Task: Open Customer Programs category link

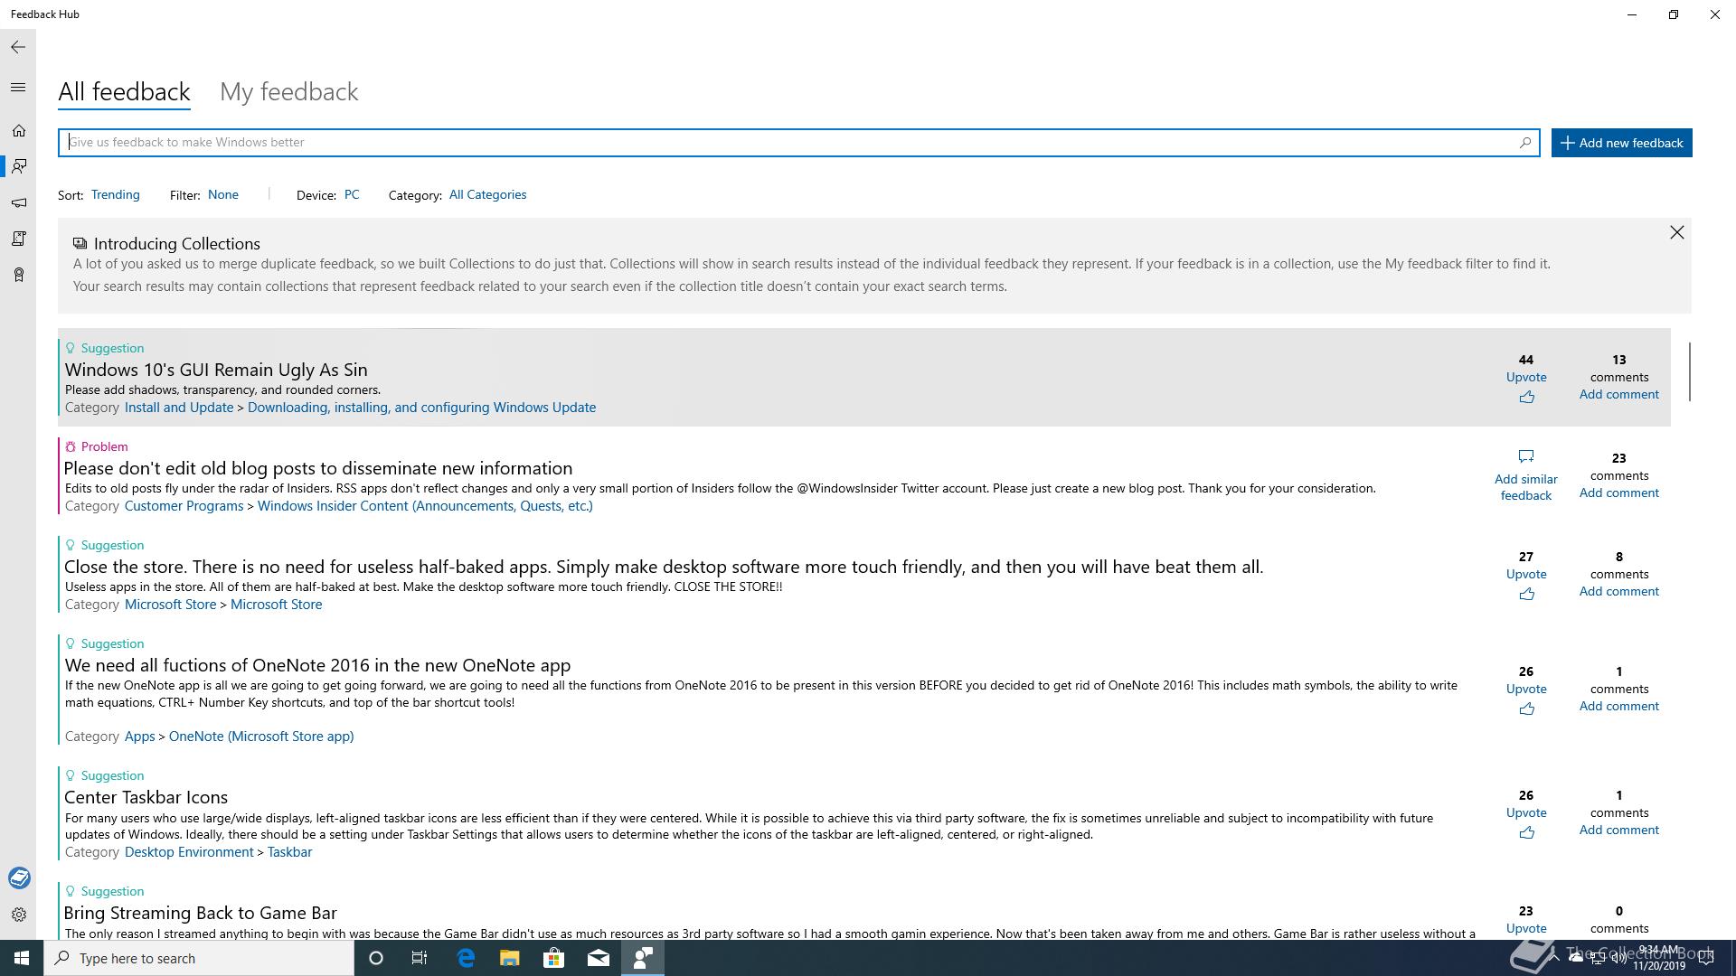Action: [x=184, y=506]
